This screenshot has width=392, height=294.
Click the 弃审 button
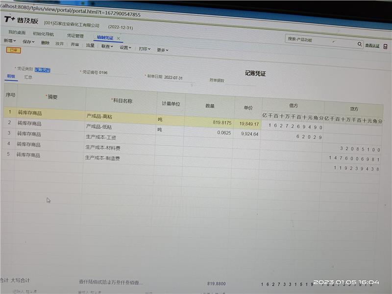click(x=74, y=45)
